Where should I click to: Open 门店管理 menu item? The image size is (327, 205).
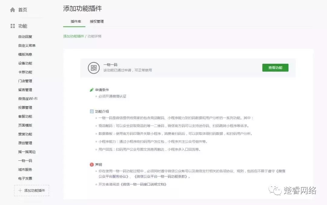click(25, 81)
